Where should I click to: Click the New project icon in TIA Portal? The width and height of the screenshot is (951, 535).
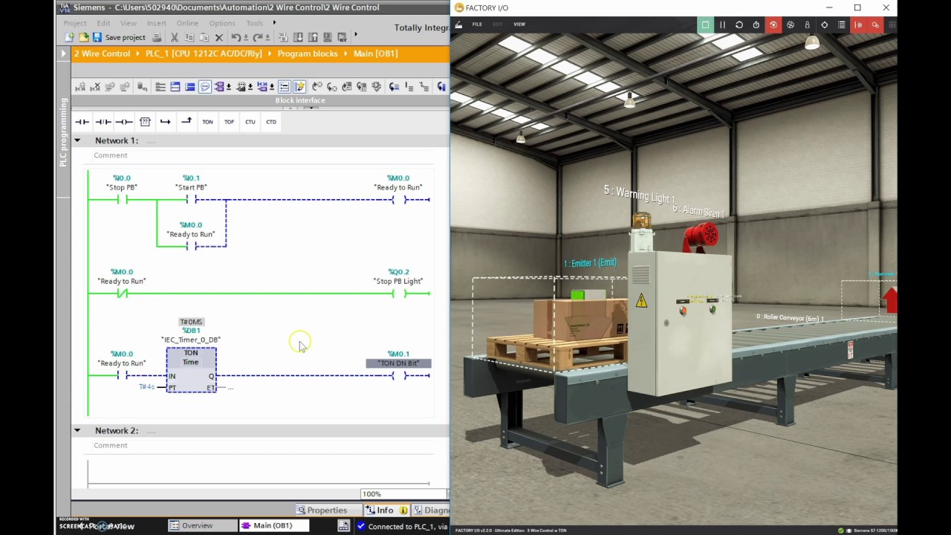[70, 37]
